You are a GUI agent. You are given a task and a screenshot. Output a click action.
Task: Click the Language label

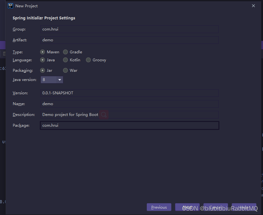pos(22,60)
